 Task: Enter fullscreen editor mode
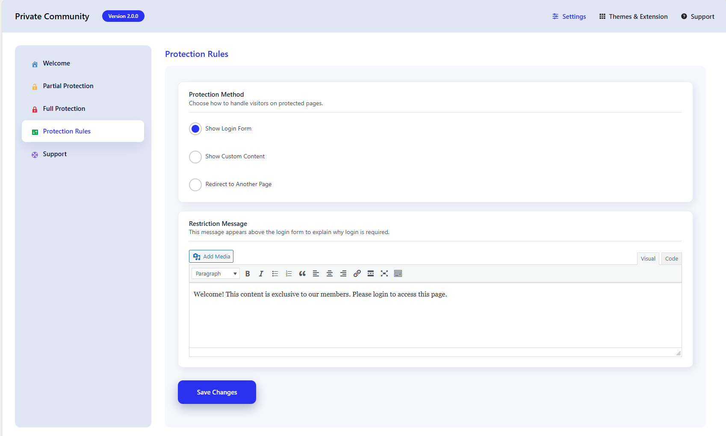pos(384,274)
